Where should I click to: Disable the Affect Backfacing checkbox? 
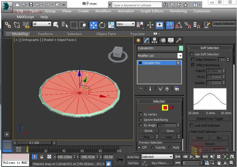[193, 65]
